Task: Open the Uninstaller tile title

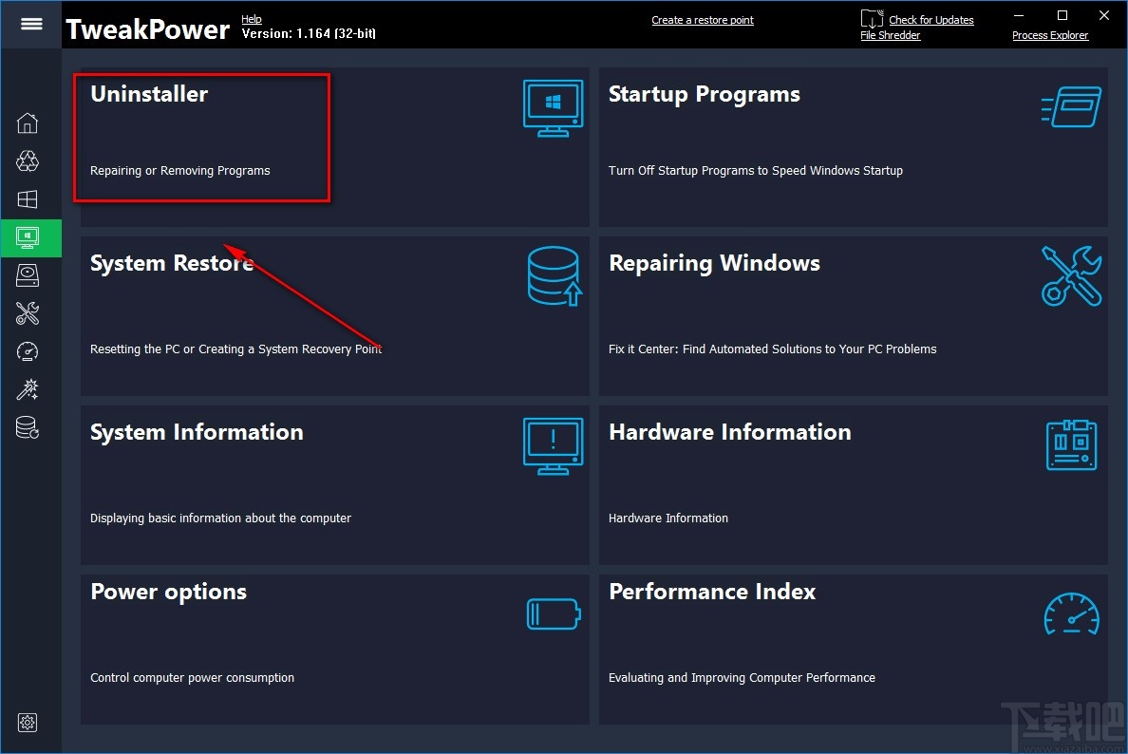Action: pyautogui.click(x=149, y=94)
